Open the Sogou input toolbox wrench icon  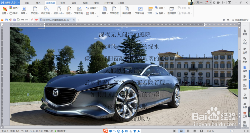click(x=139, y=131)
